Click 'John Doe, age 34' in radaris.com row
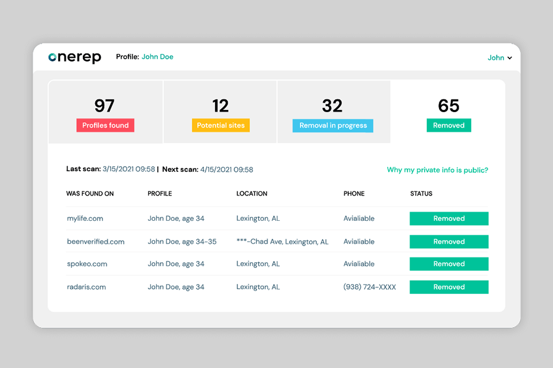Image resolution: width=553 pixels, height=368 pixels. (x=176, y=287)
